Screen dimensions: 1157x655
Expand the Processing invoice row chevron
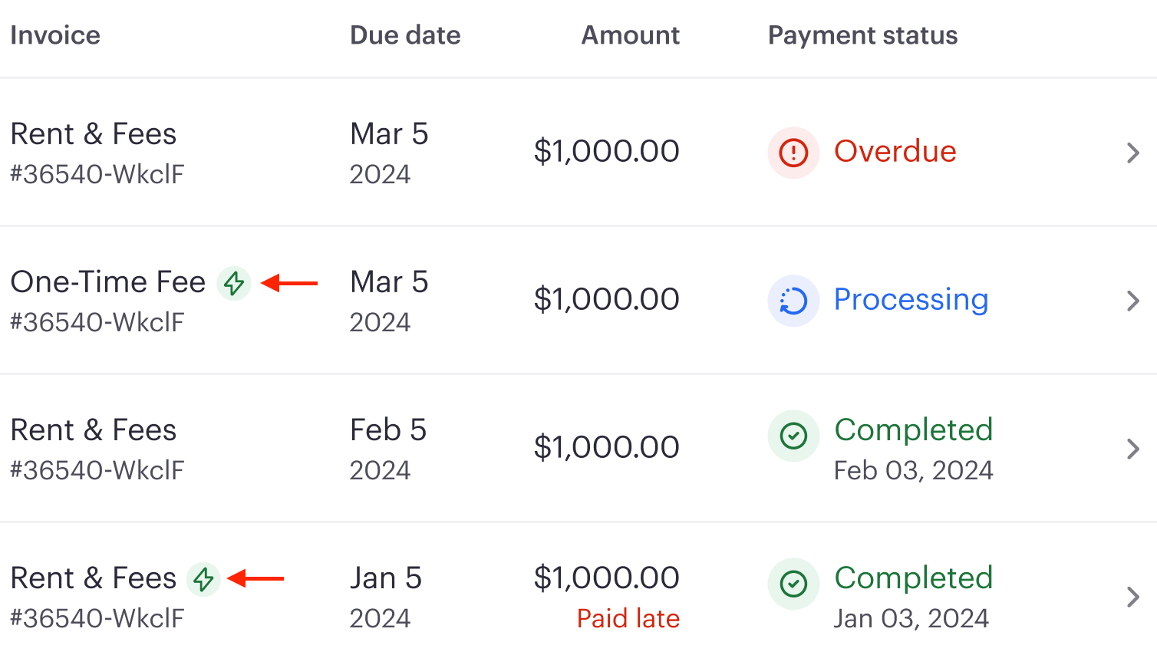tap(1133, 301)
